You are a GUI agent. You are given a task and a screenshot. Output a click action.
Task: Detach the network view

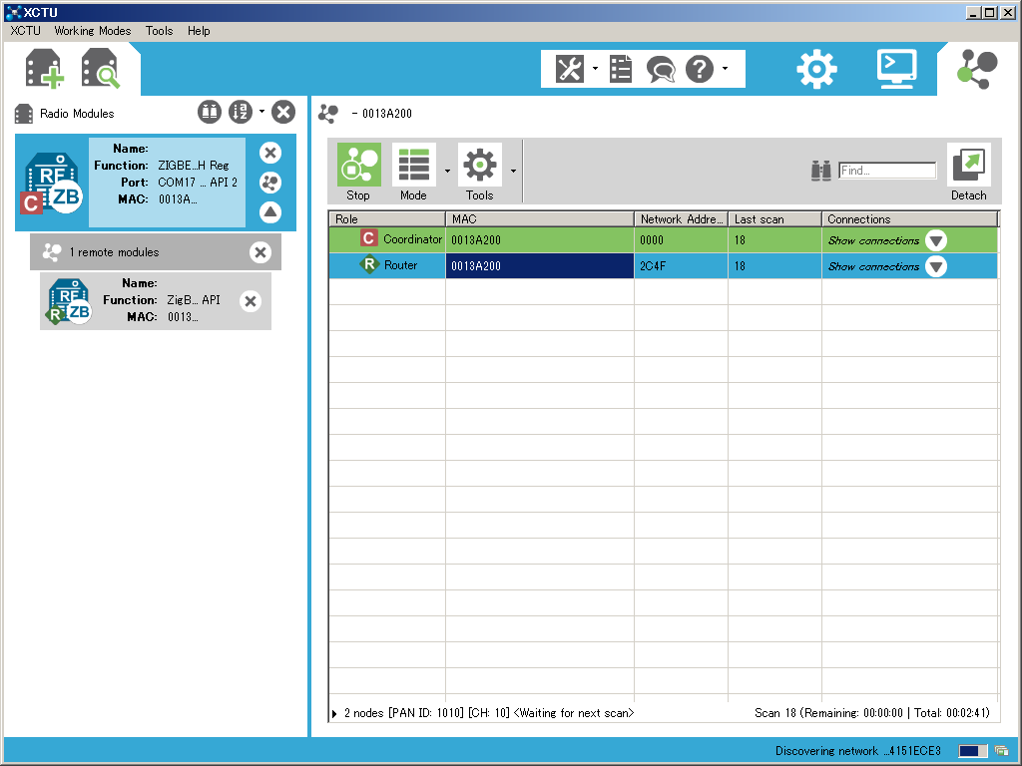(x=968, y=173)
